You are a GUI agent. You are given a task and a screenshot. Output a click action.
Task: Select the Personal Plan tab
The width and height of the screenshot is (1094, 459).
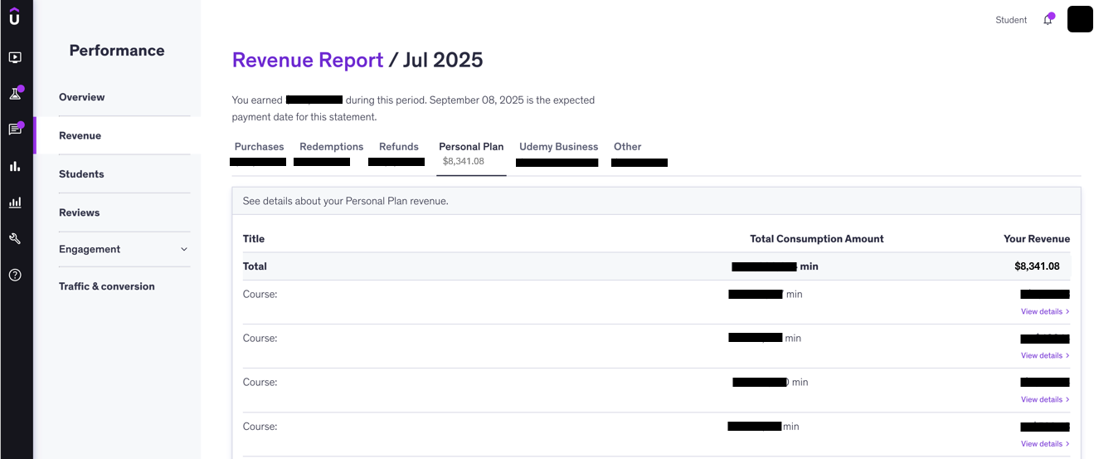[x=471, y=154]
